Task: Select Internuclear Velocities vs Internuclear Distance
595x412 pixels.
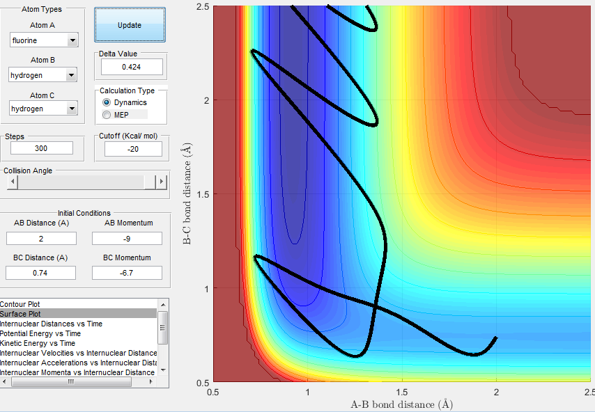Action: [x=78, y=353]
